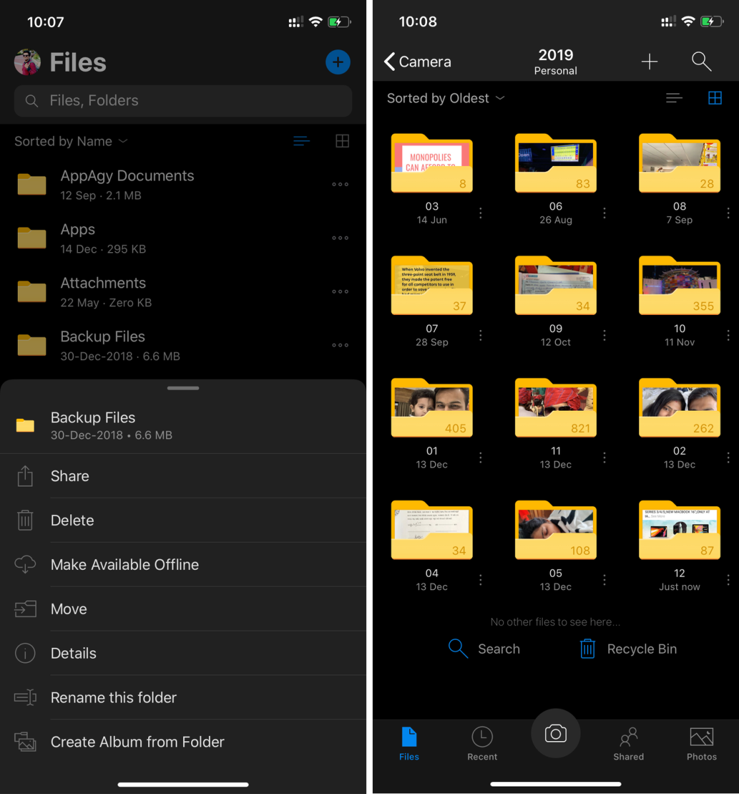Open folder 04 with 34 items

click(432, 531)
